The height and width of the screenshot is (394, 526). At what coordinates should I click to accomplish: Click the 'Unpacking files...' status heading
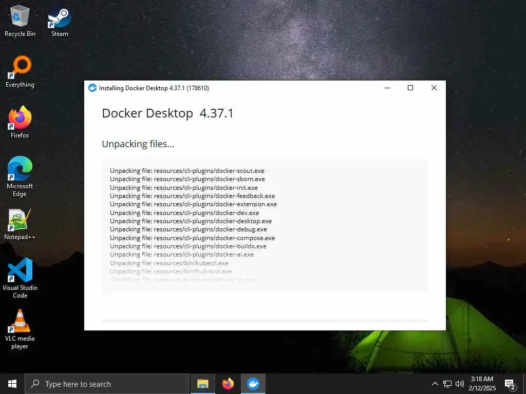coord(138,144)
